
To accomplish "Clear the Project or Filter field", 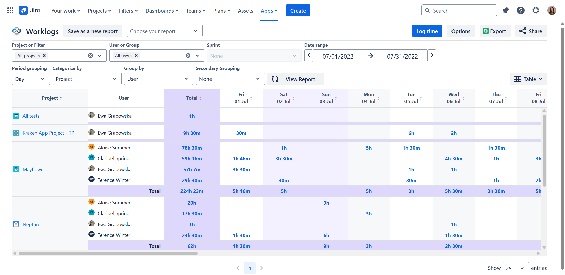I will point(91,56).
